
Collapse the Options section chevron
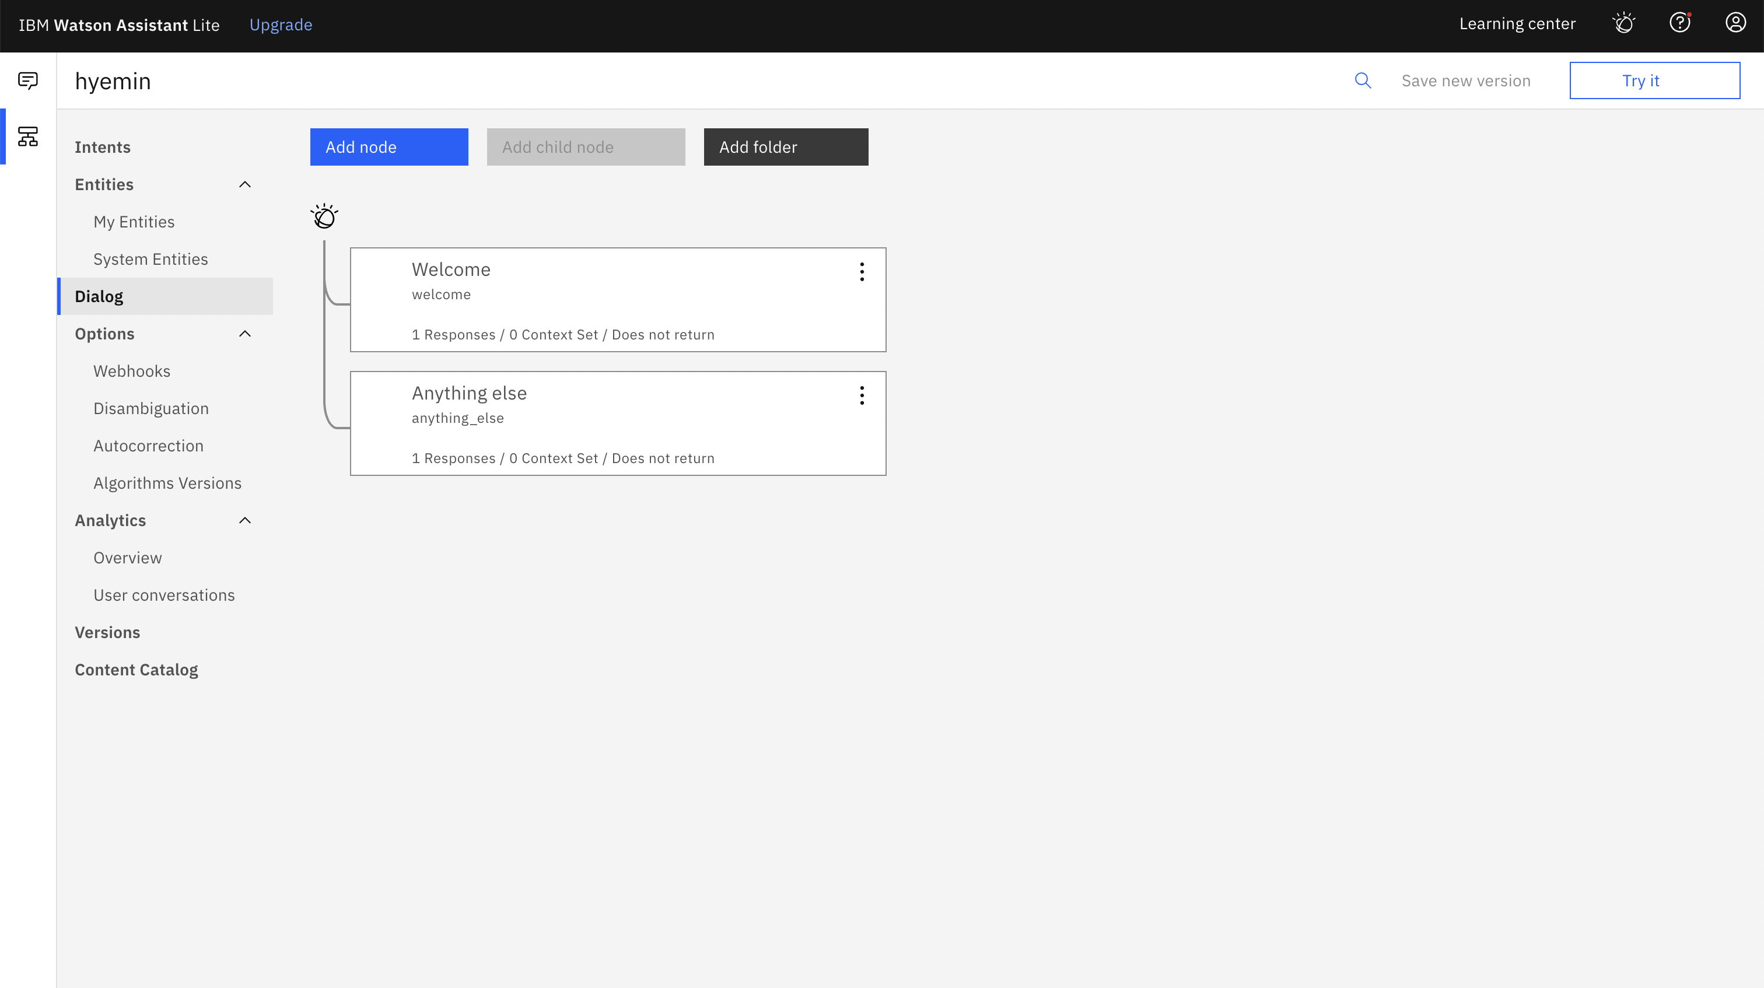[244, 334]
